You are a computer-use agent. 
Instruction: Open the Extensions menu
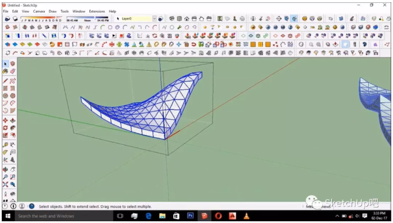tap(97, 11)
